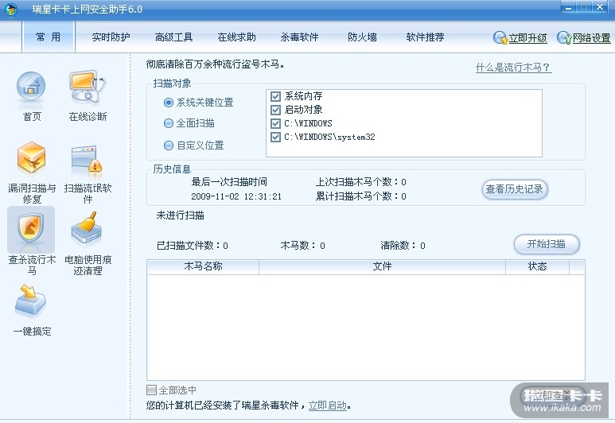Switch to the 常用 tab

[49, 37]
